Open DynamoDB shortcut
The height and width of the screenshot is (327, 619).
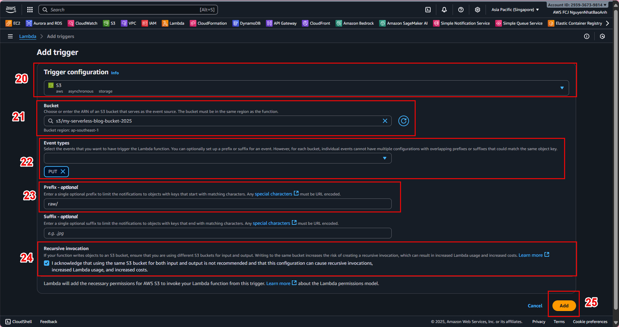pos(247,23)
